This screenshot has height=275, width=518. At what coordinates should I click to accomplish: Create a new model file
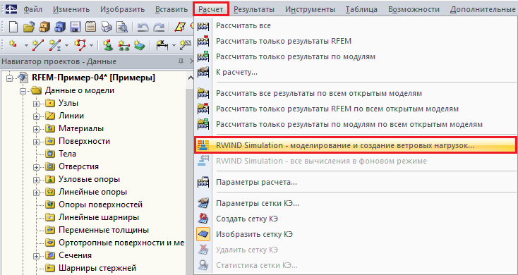[13, 27]
